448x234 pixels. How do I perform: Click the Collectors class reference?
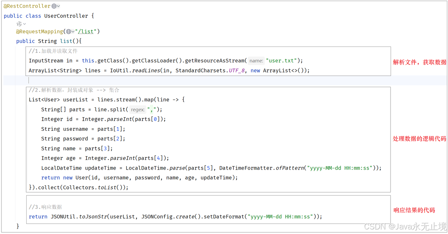(x=78, y=187)
